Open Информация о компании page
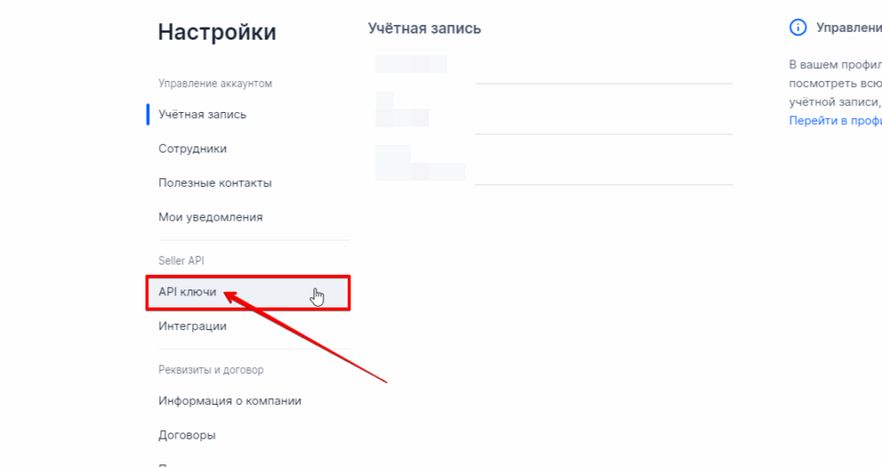 pos(230,401)
